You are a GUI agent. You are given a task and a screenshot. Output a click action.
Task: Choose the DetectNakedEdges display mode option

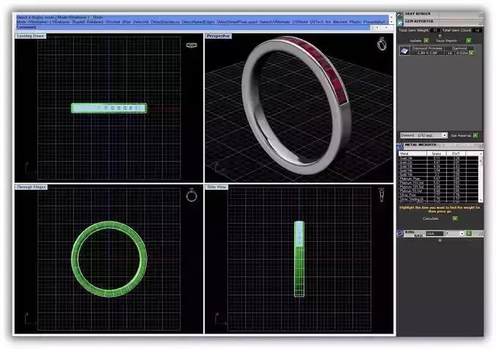coord(198,22)
